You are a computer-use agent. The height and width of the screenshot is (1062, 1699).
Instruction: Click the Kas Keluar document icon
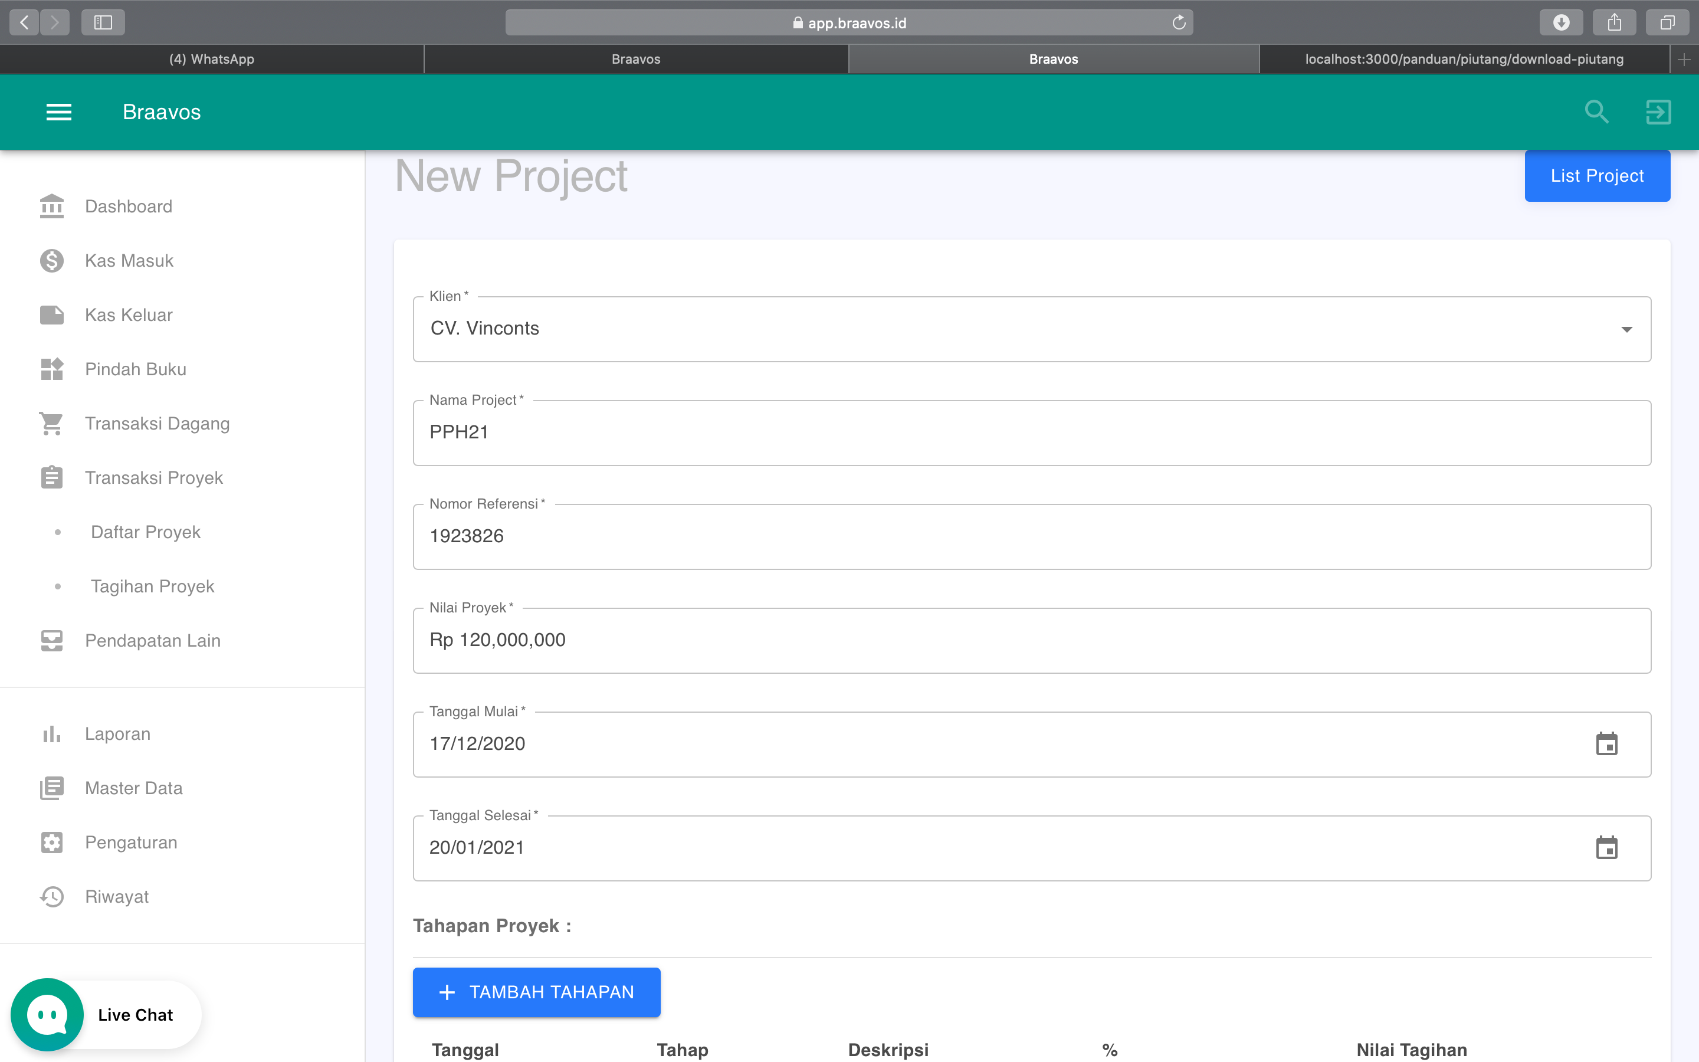tap(51, 314)
